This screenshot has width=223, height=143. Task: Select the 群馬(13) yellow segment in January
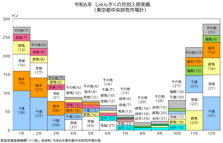click(21, 48)
